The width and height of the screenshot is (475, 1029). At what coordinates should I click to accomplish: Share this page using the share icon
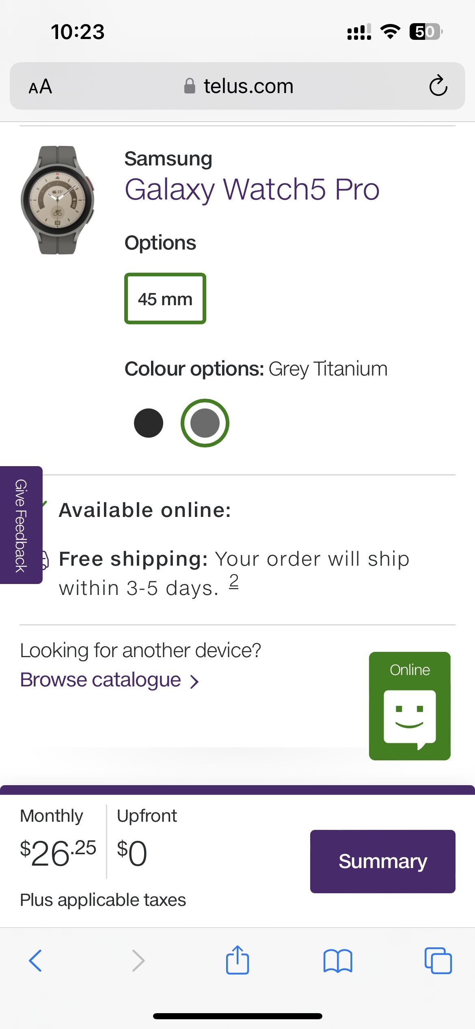[x=237, y=960]
